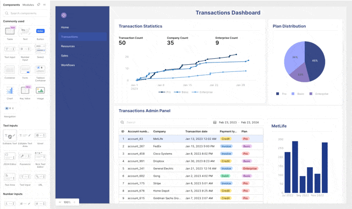352x209 pixels.
Task: Select the MetLife row in table
Action: (191, 139)
